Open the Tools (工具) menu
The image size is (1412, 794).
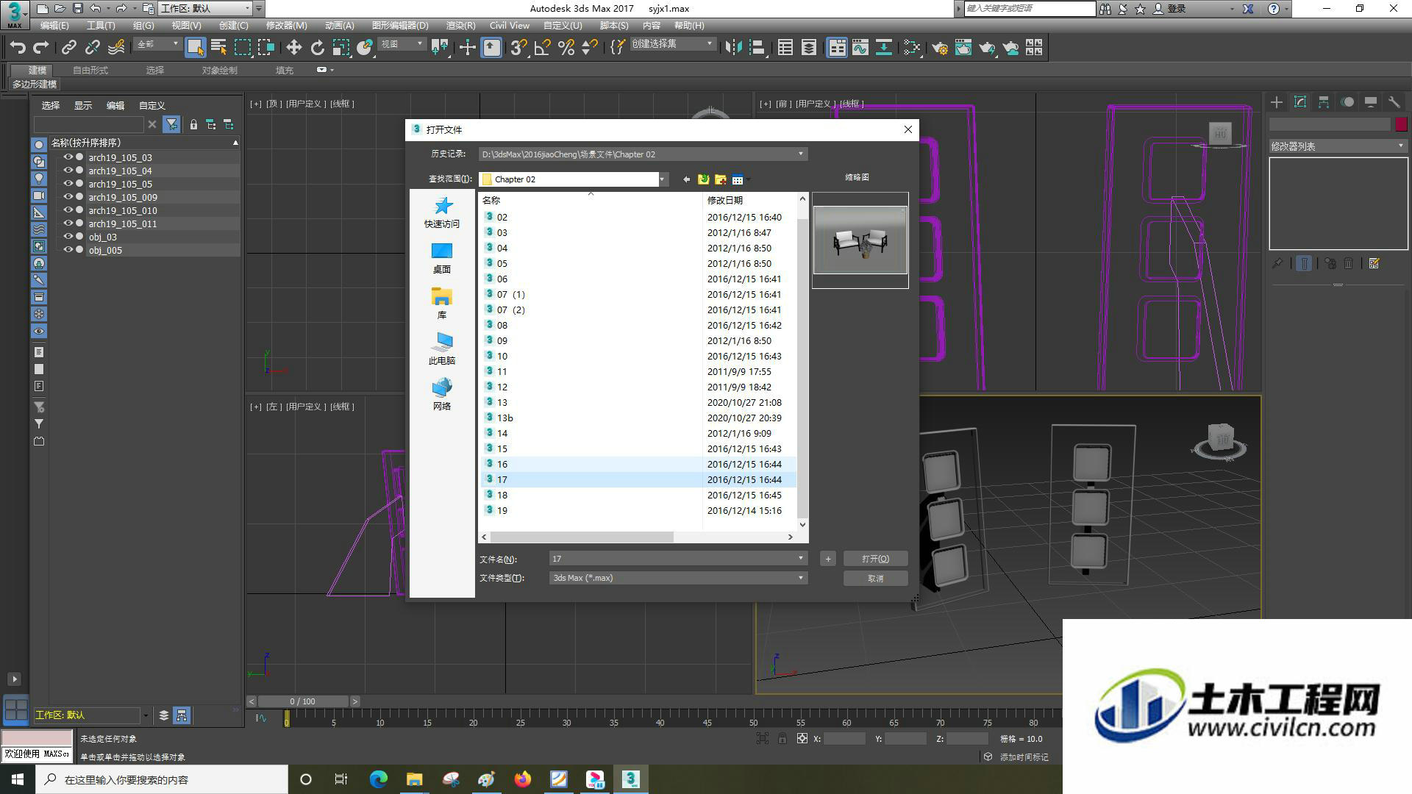click(101, 25)
